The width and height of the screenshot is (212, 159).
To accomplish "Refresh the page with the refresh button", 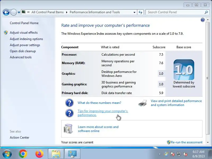I will [x=140, y=12].
